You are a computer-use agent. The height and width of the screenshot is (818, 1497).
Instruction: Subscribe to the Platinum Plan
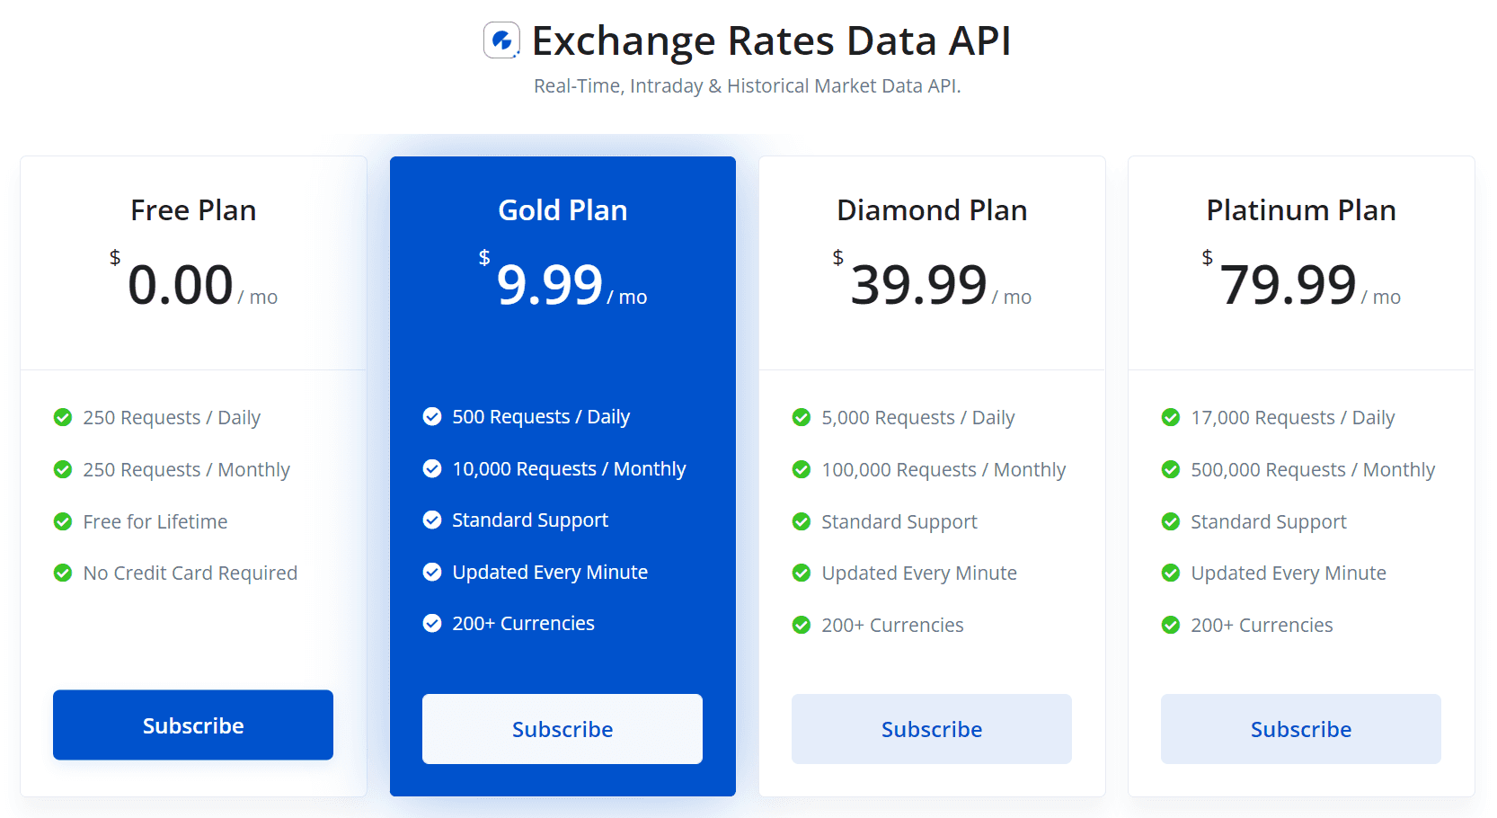click(1301, 729)
